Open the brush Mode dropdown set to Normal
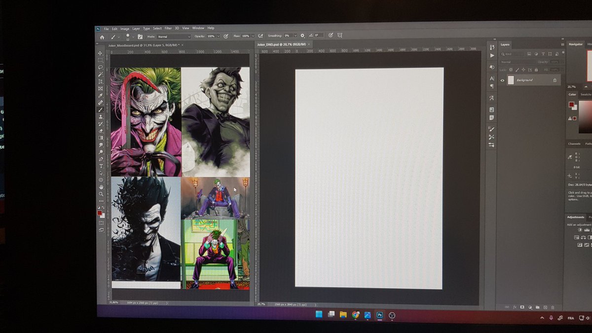 click(175, 37)
